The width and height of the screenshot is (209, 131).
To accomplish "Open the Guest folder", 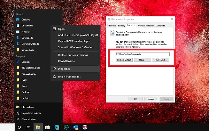I will (38, 86).
